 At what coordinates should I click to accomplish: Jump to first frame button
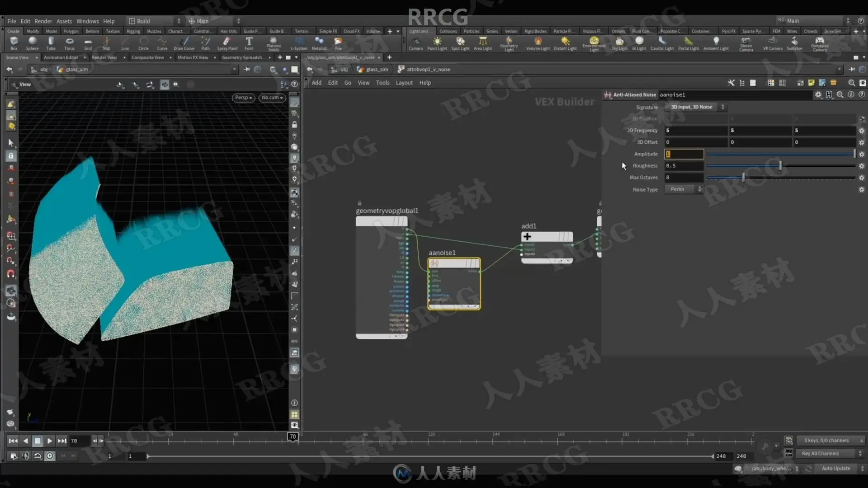pyautogui.click(x=13, y=441)
